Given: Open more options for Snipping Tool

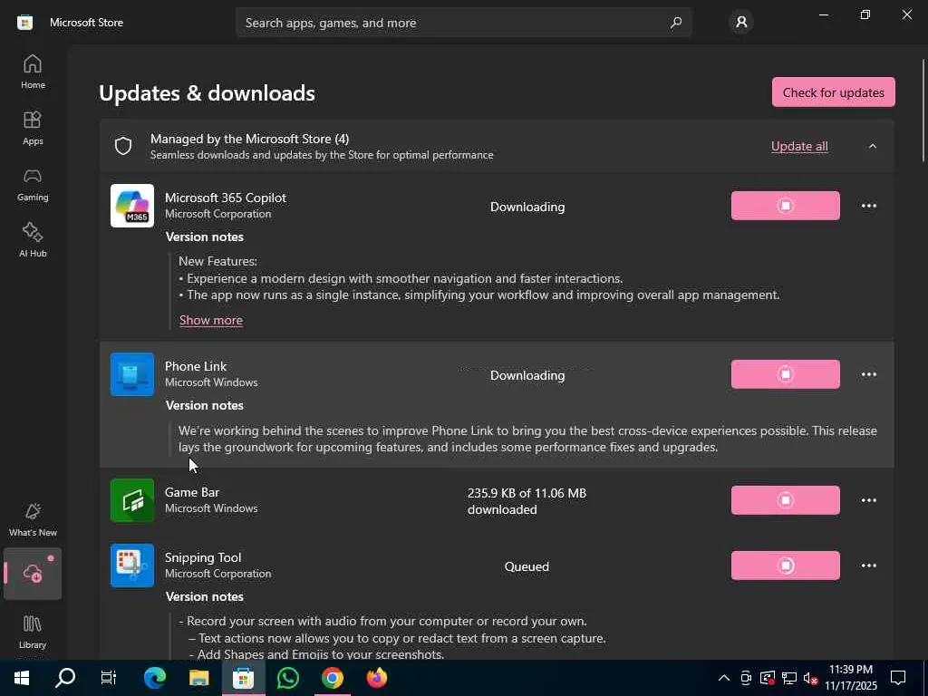Looking at the screenshot, I should (x=869, y=565).
